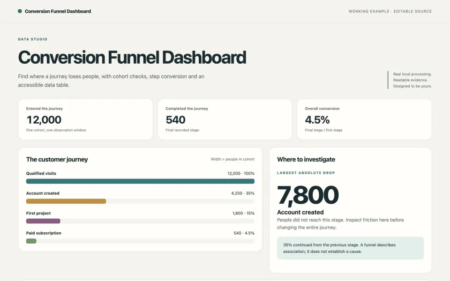The width and height of the screenshot is (450, 281).
Task: Select the 540 metric value
Action: pyautogui.click(x=175, y=119)
